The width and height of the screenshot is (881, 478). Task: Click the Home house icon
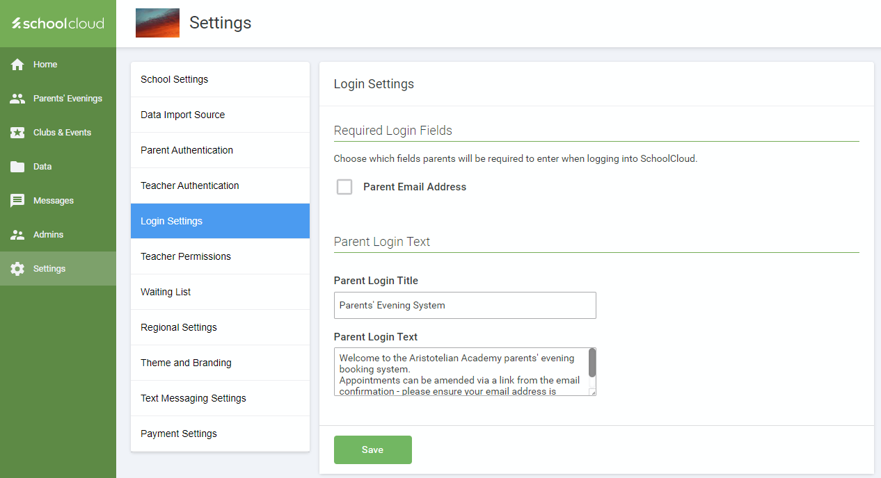tap(17, 65)
